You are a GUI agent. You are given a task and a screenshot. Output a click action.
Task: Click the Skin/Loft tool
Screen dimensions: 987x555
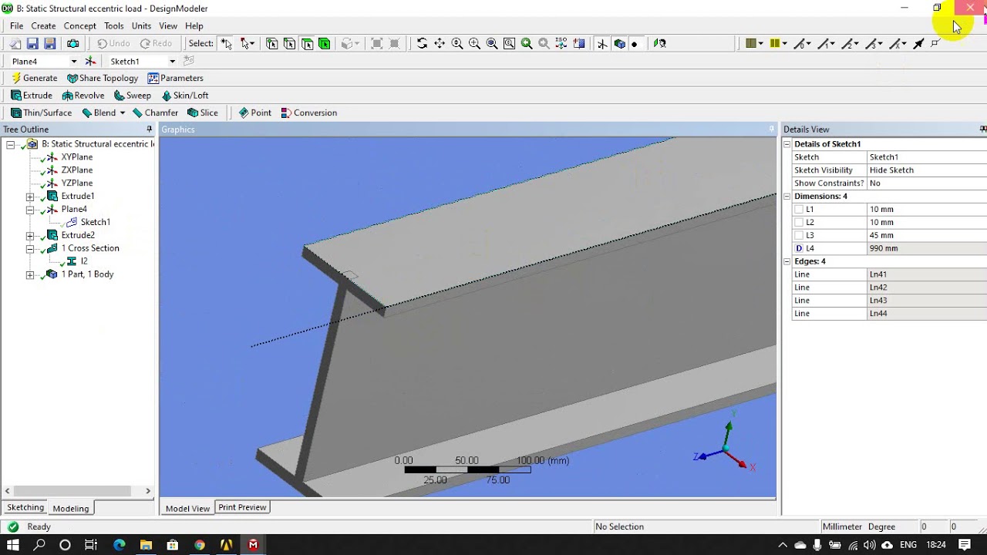pos(185,96)
